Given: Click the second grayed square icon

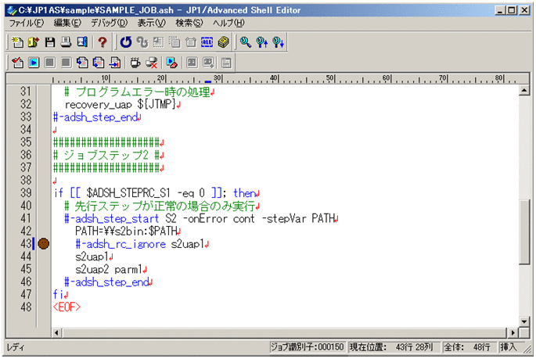Looking at the screenshot, I should (x=66, y=63).
